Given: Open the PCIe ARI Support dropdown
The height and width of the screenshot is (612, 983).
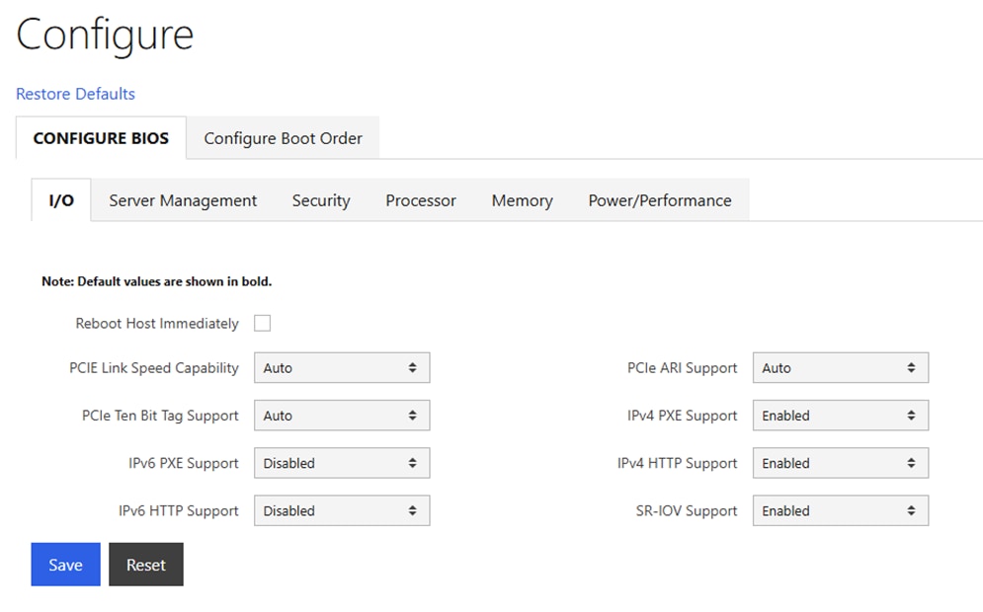Looking at the screenshot, I should pos(840,367).
